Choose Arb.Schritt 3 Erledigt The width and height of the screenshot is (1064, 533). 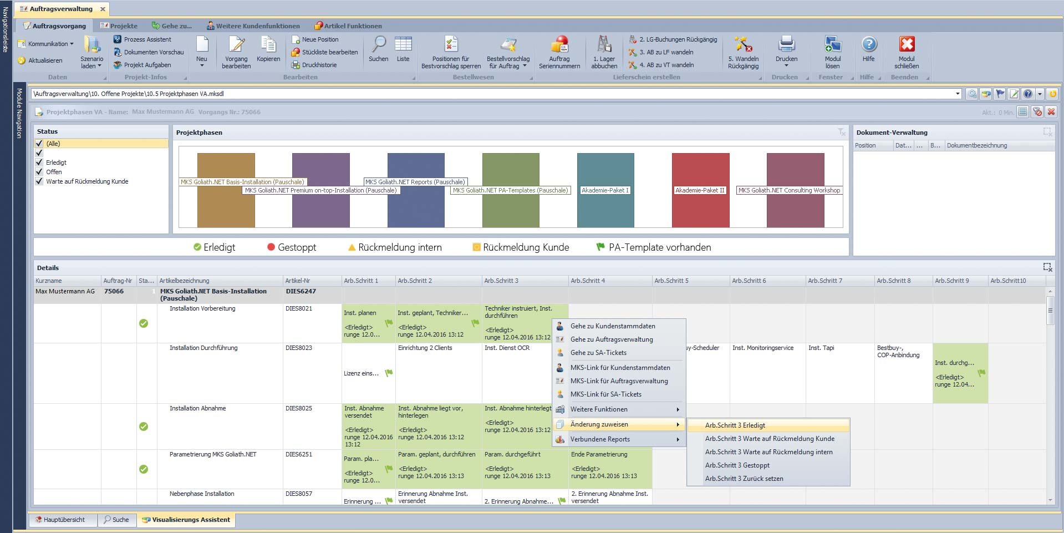tap(768, 425)
